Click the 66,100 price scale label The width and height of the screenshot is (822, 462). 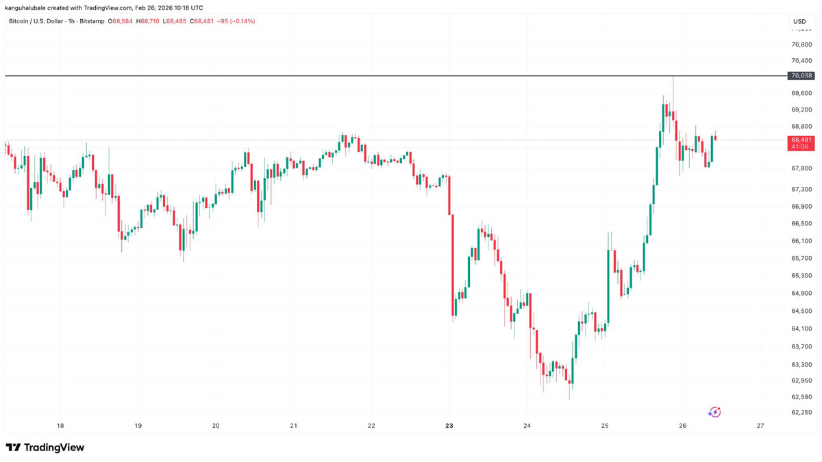801,241
